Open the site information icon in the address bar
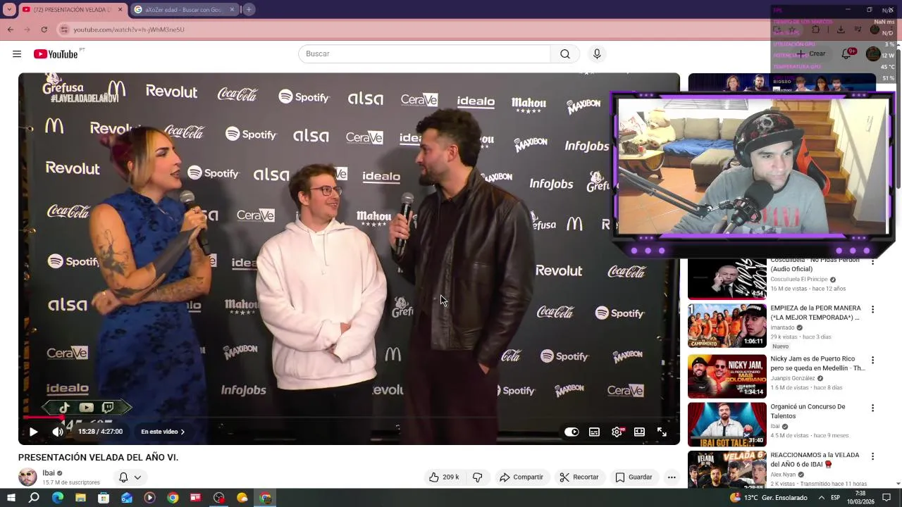The height and width of the screenshot is (507, 902). coord(64,30)
